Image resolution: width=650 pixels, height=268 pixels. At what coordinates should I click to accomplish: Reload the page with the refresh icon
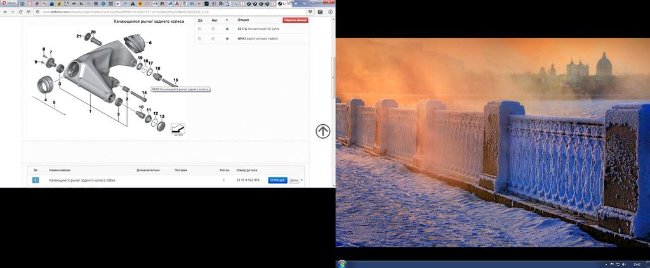[21, 11]
